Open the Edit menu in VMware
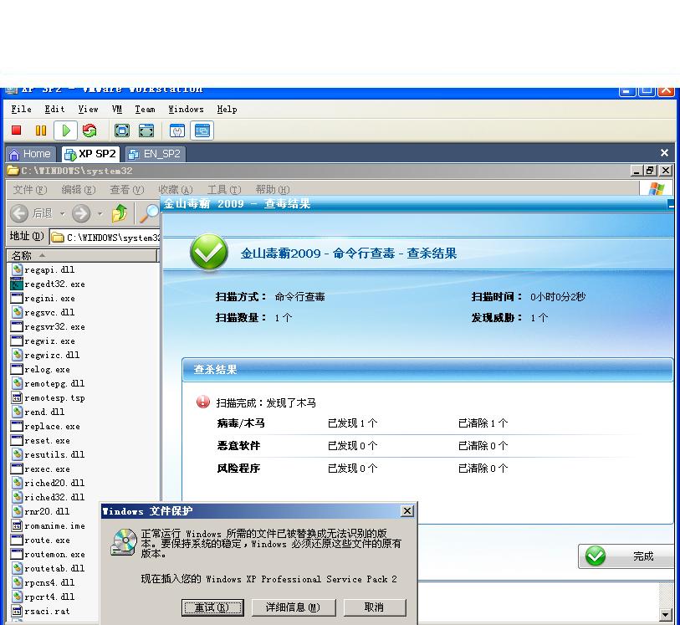This screenshot has width=680, height=625. pyautogui.click(x=54, y=110)
